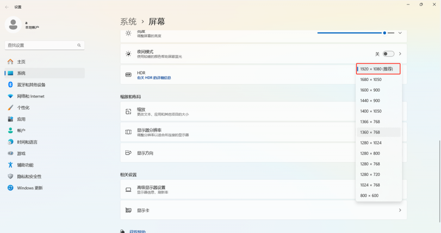Click the 应用 apps icon
Screen dimensions: 441x233
coord(10,119)
